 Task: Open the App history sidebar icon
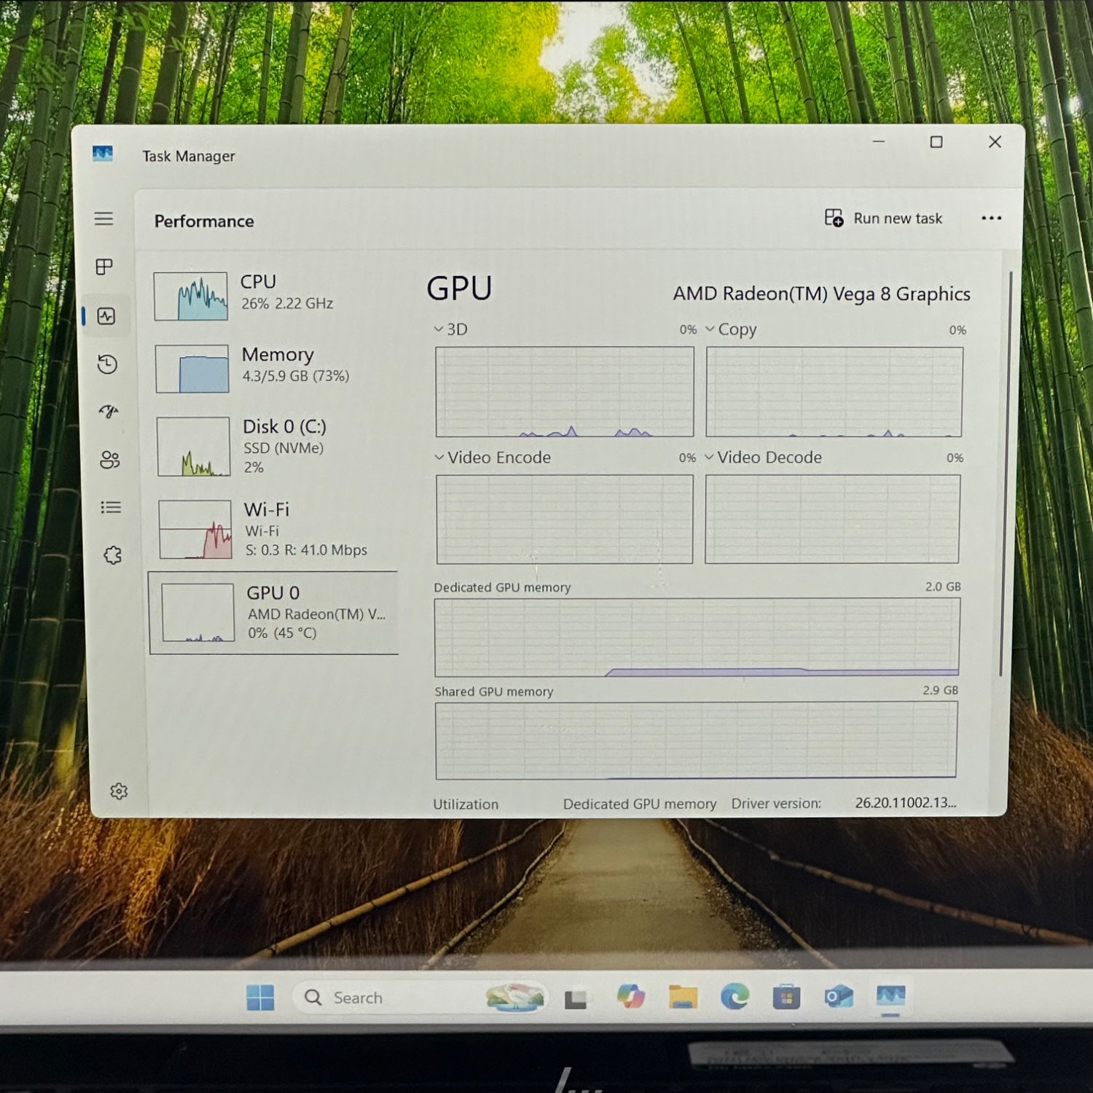(x=107, y=364)
